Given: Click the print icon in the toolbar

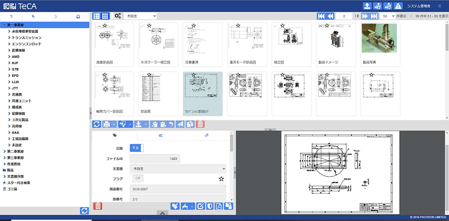Looking at the screenshot, I should [x=106, y=124].
